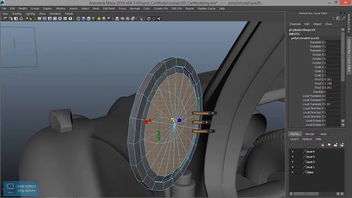Image resolution: width=352 pixels, height=198 pixels.
Task: Toggle the grease pencil tool icon
Action: click(x=31, y=19)
